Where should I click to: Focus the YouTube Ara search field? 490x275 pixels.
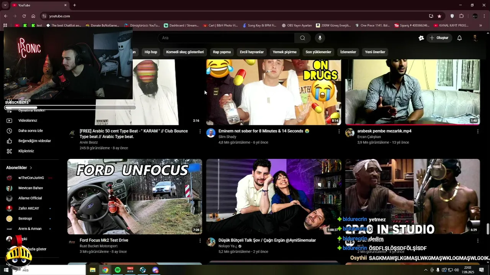click(x=226, y=38)
